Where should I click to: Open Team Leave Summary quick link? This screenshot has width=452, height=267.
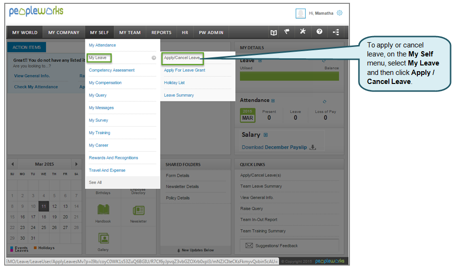pos(261,186)
